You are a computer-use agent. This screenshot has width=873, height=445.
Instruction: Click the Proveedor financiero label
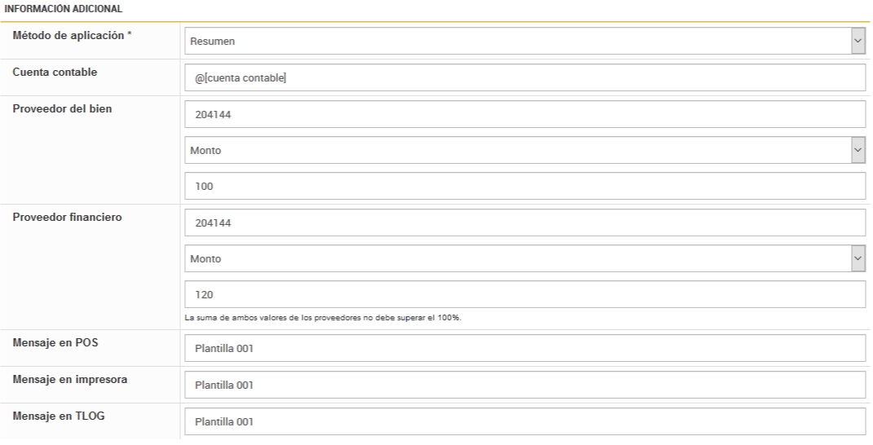point(67,217)
